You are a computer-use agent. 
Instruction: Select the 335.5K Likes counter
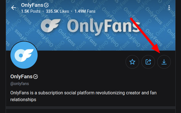[x=57, y=11]
